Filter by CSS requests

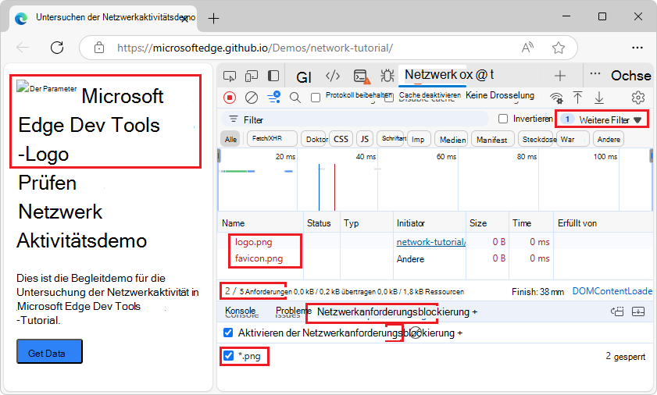[x=341, y=139]
